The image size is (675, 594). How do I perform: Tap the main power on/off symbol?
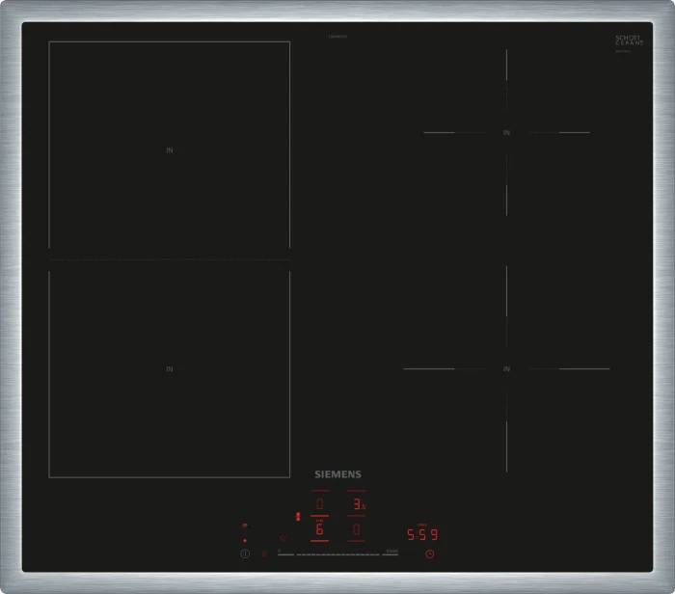click(245, 553)
